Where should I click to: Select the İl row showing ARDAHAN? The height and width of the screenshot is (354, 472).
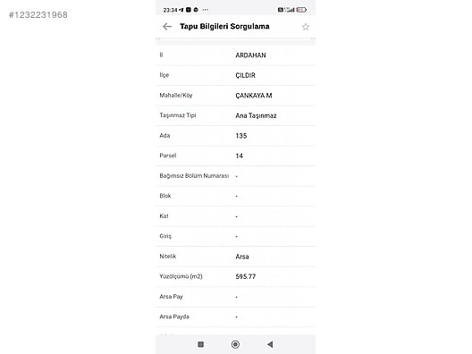pos(235,55)
